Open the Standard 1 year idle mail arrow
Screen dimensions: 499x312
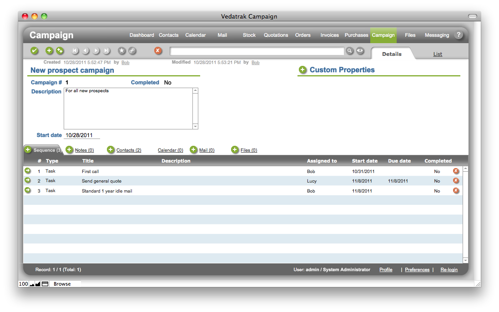(28, 190)
